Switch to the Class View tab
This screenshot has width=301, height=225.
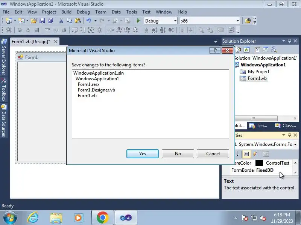click(x=285, y=126)
